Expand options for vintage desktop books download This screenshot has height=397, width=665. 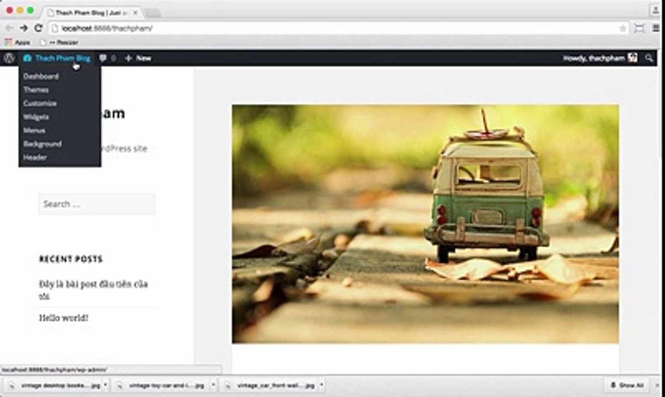[x=105, y=385]
